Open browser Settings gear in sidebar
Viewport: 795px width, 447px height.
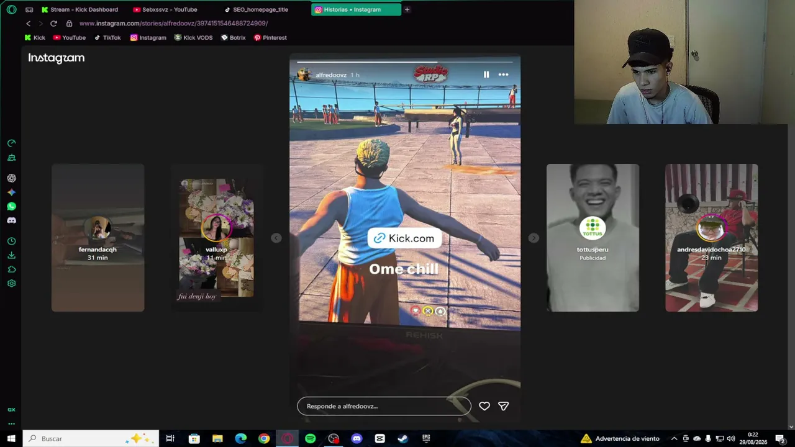coord(11,284)
